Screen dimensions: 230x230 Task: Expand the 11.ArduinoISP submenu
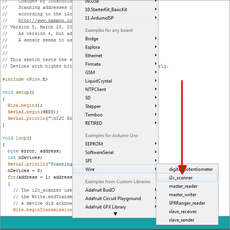pyautogui.click(x=115, y=18)
